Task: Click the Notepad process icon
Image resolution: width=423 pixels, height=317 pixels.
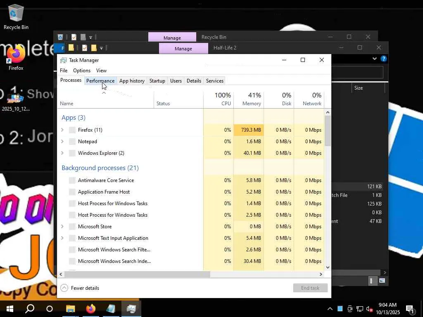Action: (72, 142)
